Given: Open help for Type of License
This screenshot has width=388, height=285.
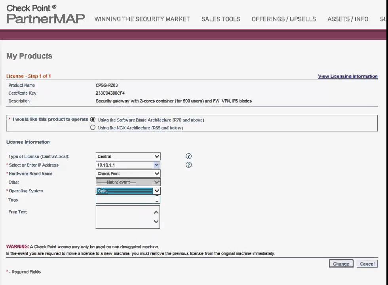Looking at the screenshot, I should (188, 156).
